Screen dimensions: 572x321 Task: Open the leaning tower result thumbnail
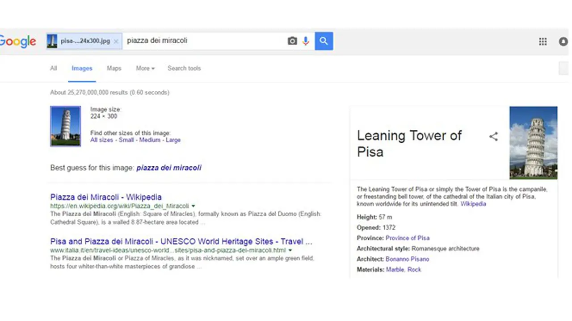click(x=66, y=126)
